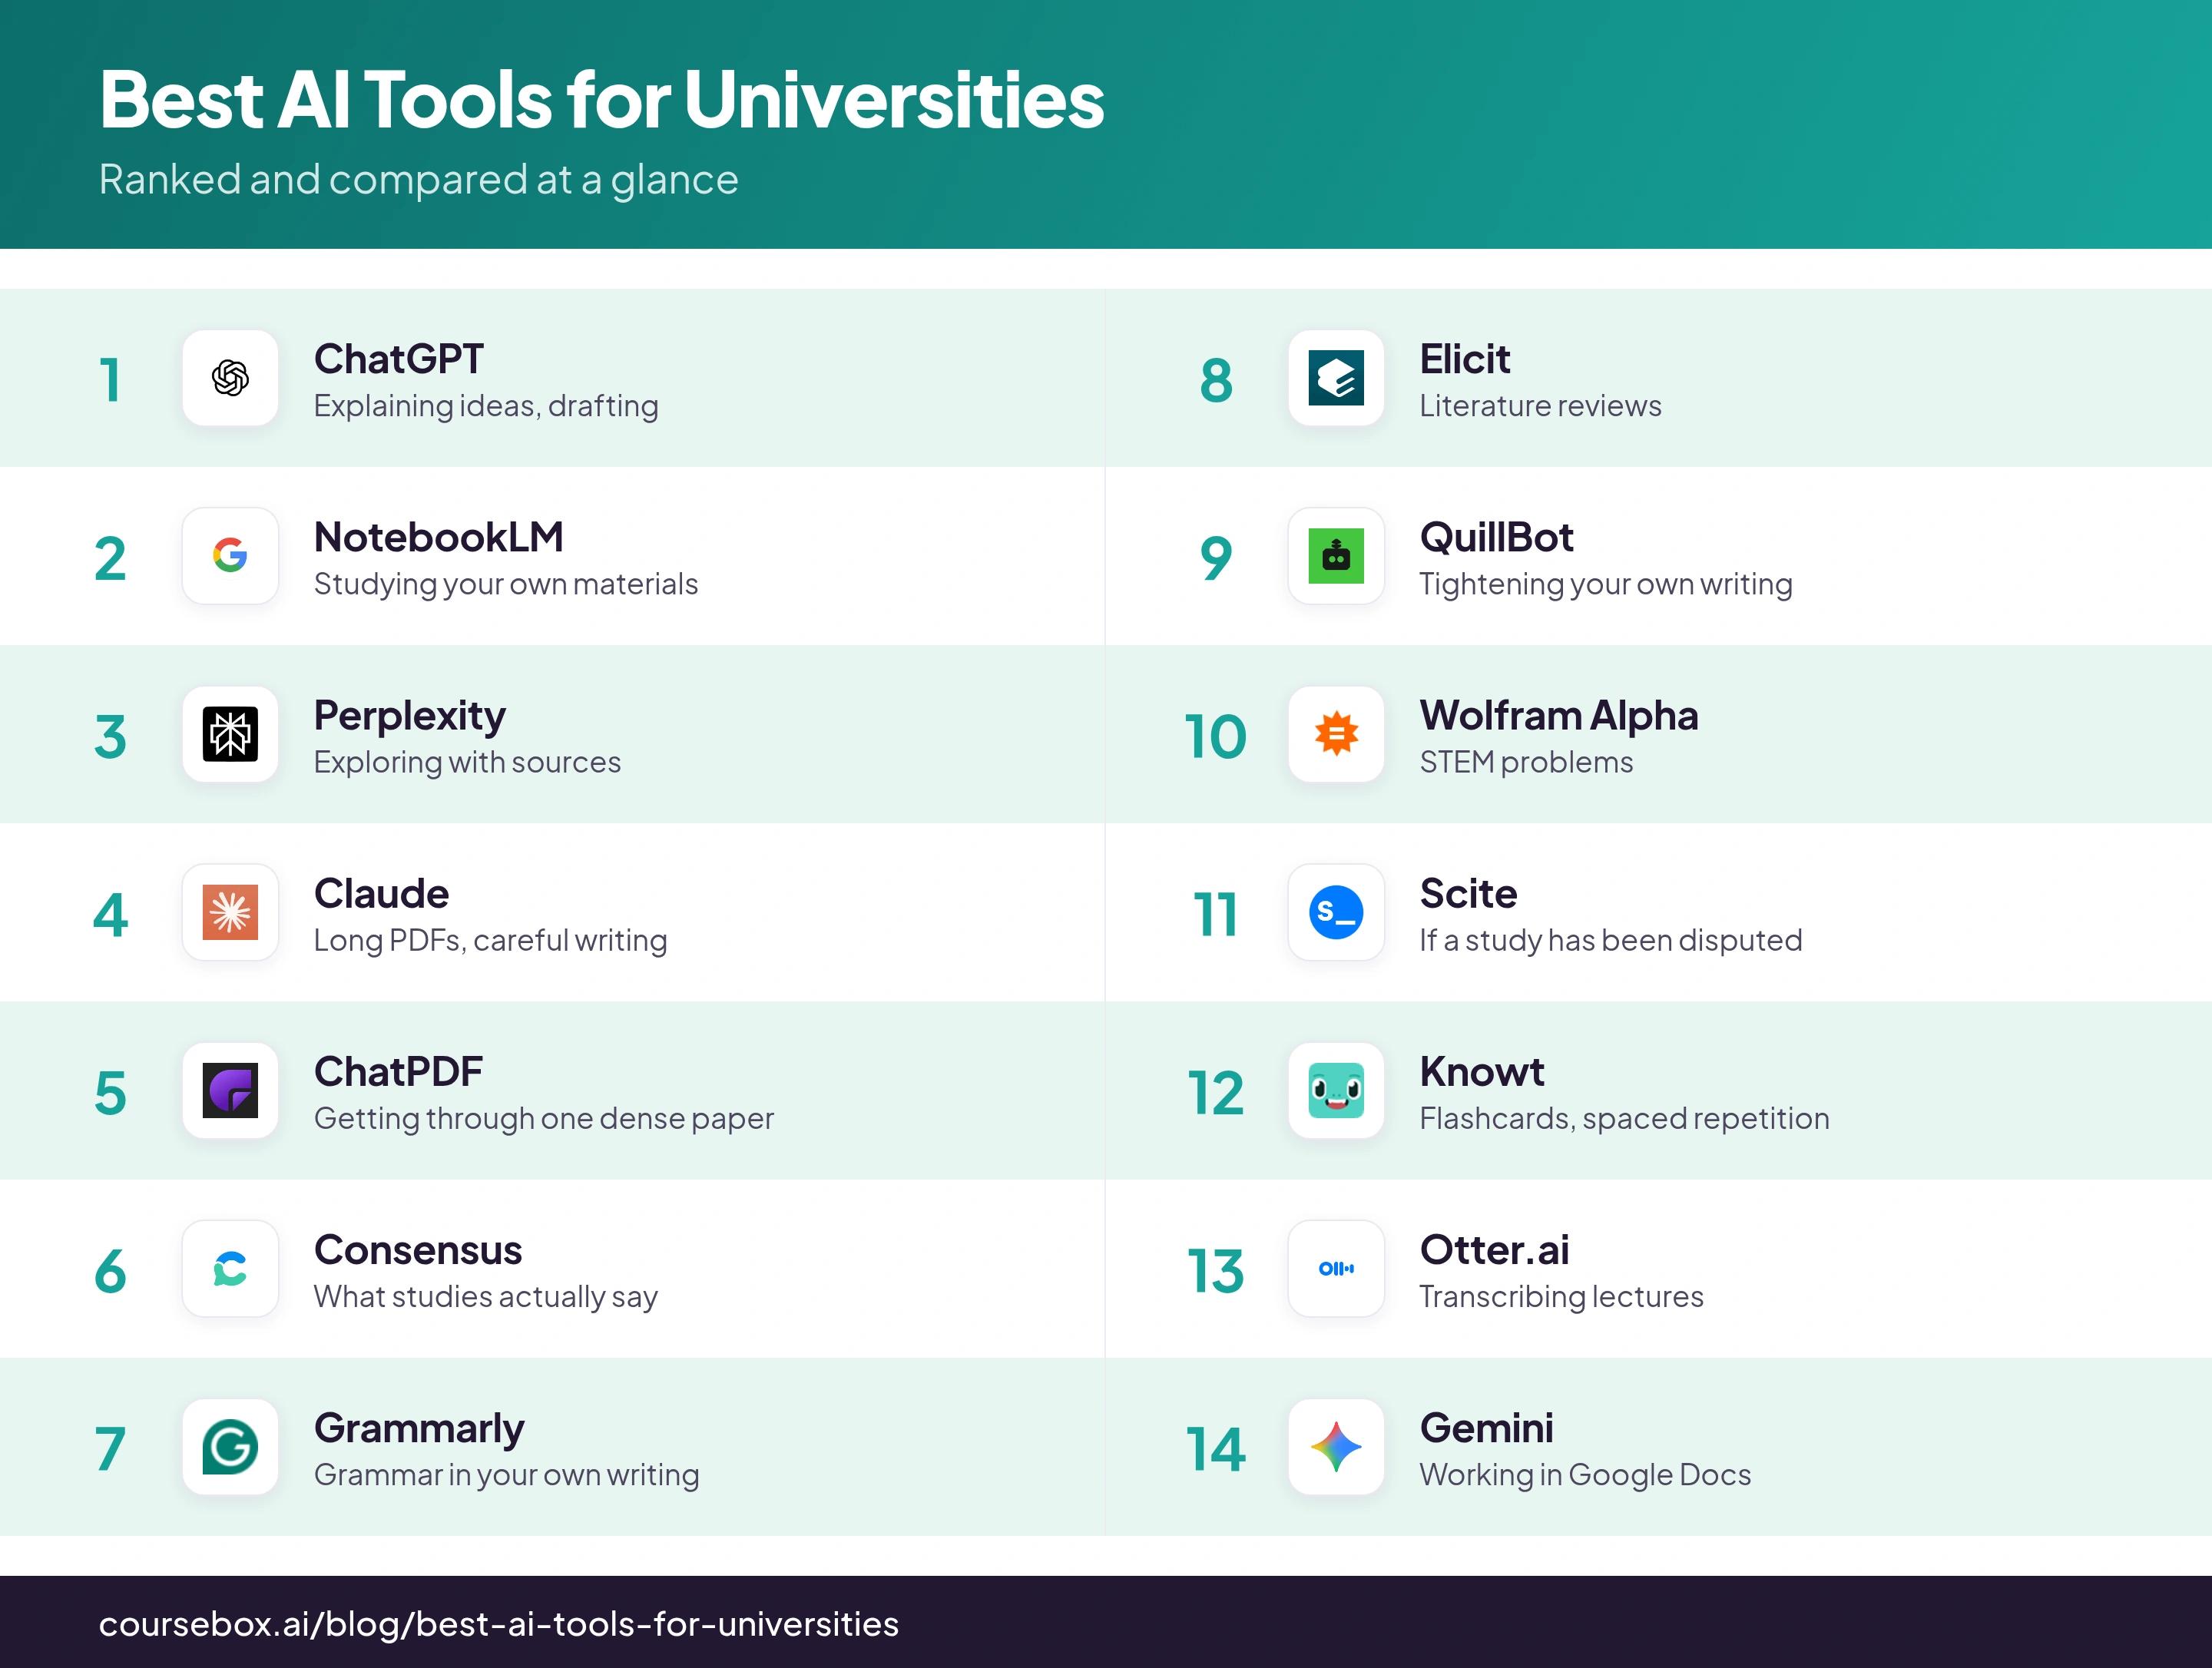Image resolution: width=2212 pixels, height=1668 pixels.
Task: Click the ChatPDF purple logo icon
Action: [x=230, y=1090]
